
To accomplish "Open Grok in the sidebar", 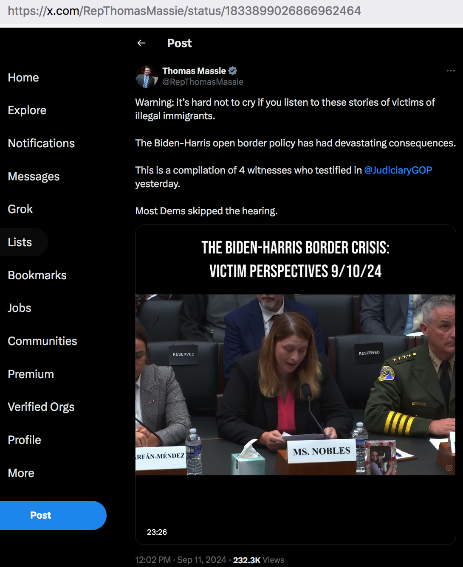I will tap(20, 209).
